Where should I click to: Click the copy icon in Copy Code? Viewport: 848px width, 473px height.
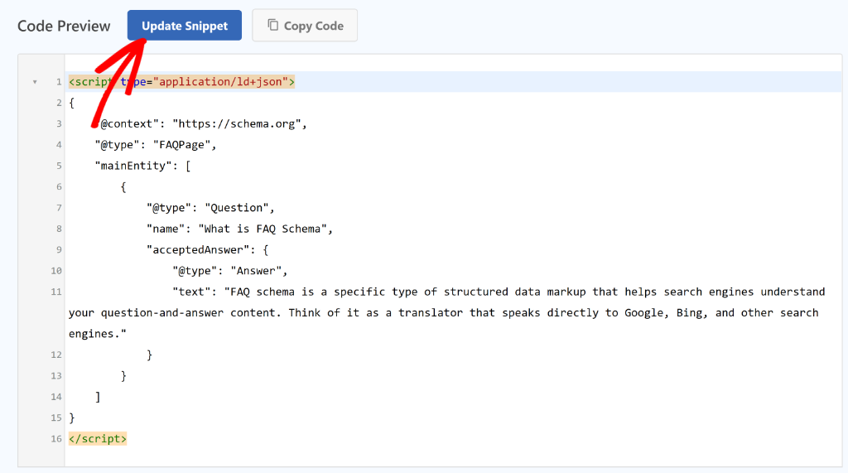click(273, 25)
